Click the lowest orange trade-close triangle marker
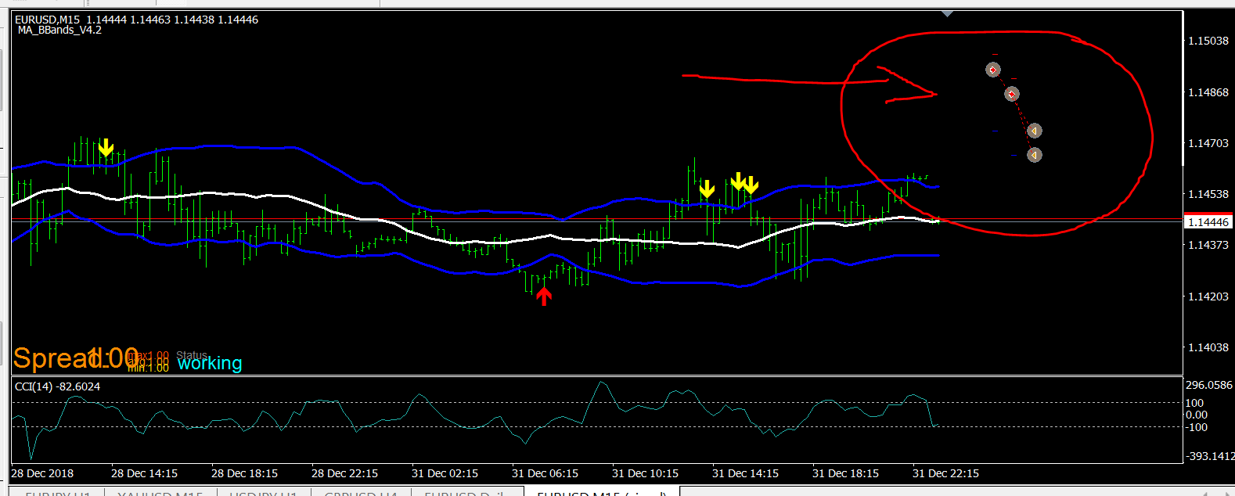 pyautogui.click(x=1034, y=155)
